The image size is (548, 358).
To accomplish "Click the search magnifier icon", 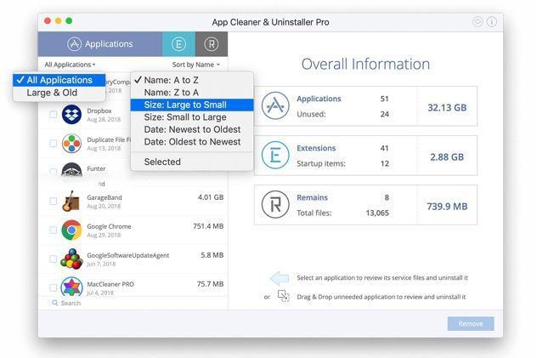I will (55, 303).
